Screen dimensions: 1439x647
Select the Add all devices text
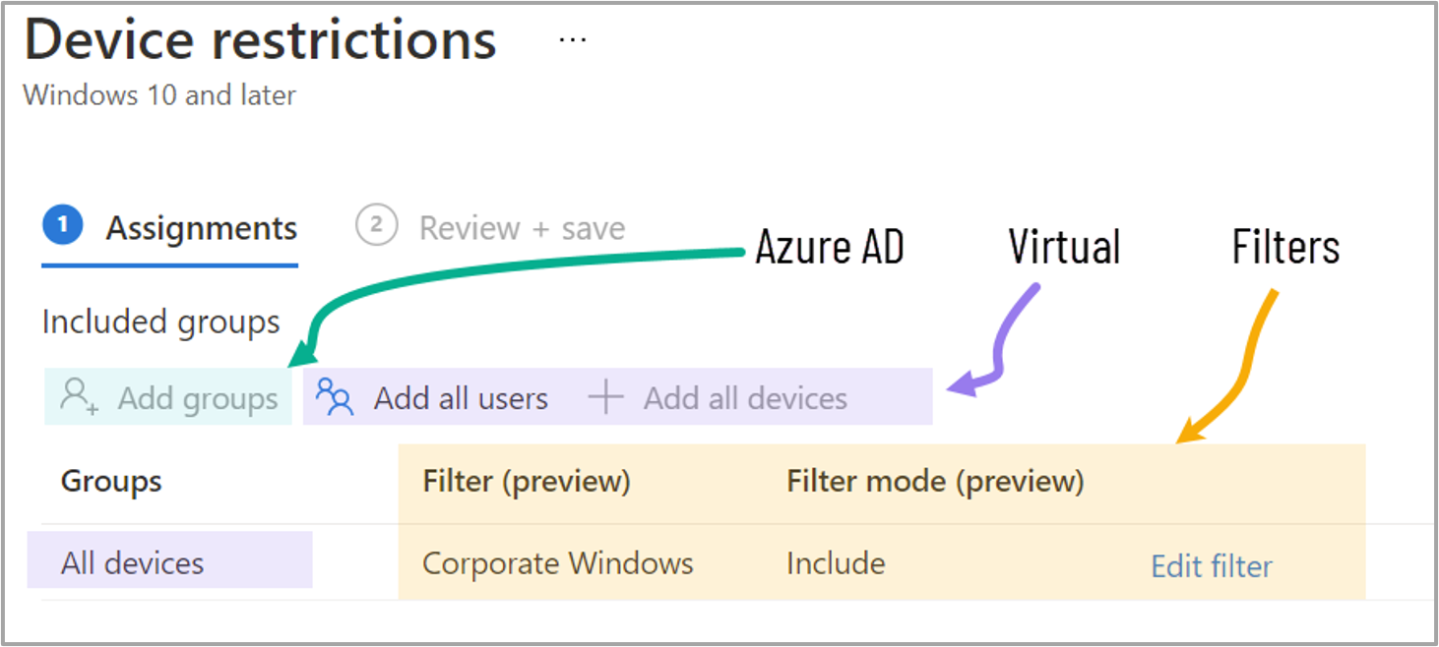[x=745, y=398]
